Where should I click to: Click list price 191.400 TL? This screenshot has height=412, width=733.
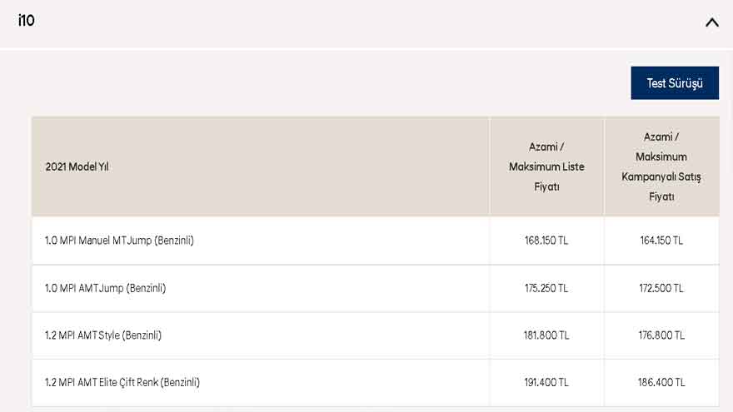(x=546, y=383)
